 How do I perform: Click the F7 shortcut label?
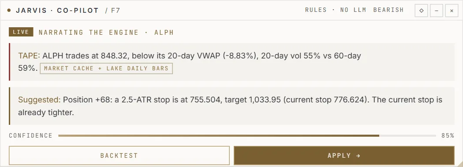[112, 11]
